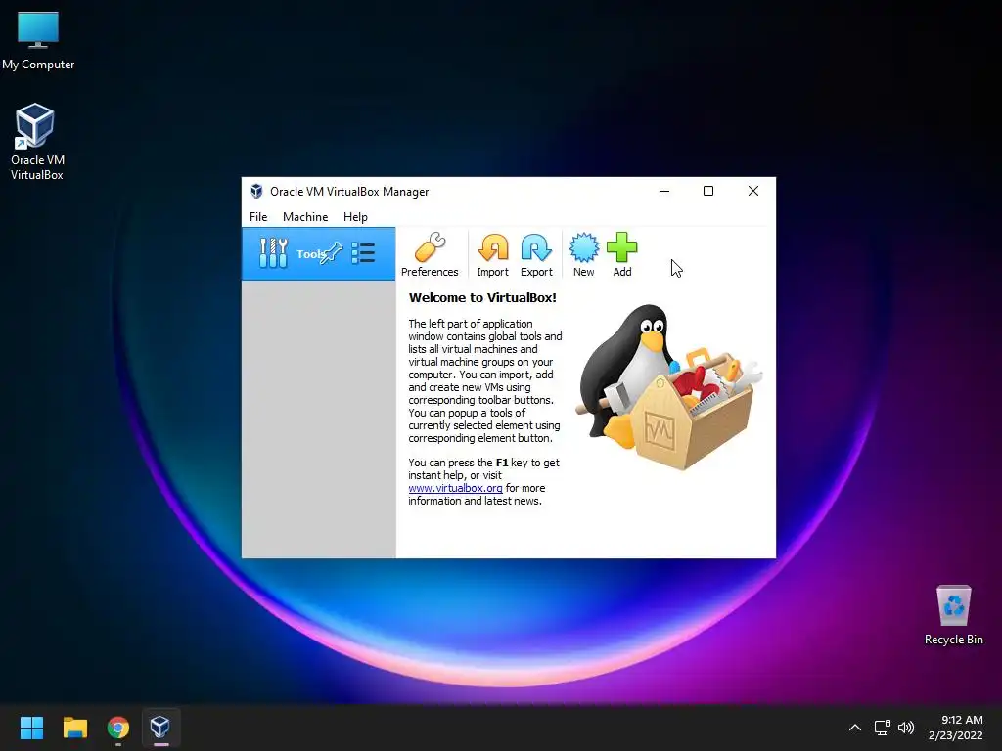
Task: Open network settings tray icon
Action: [883, 728]
